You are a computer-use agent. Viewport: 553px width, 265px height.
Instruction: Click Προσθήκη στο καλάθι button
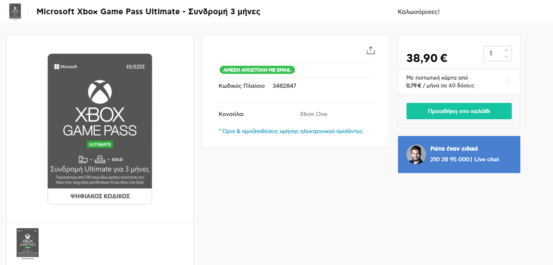pyautogui.click(x=459, y=111)
